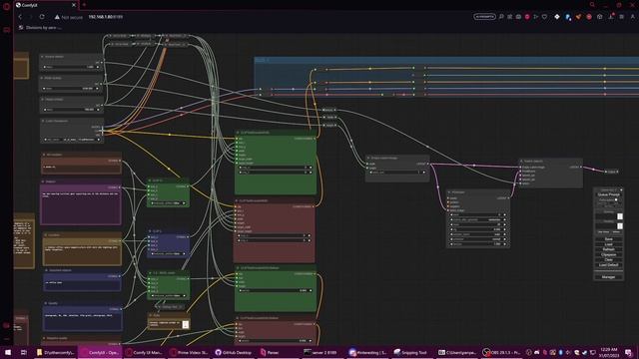Viewport: 639px width, 359px height.
Task: Open Clipspace from the menu panel
Action: pos(608,255)
